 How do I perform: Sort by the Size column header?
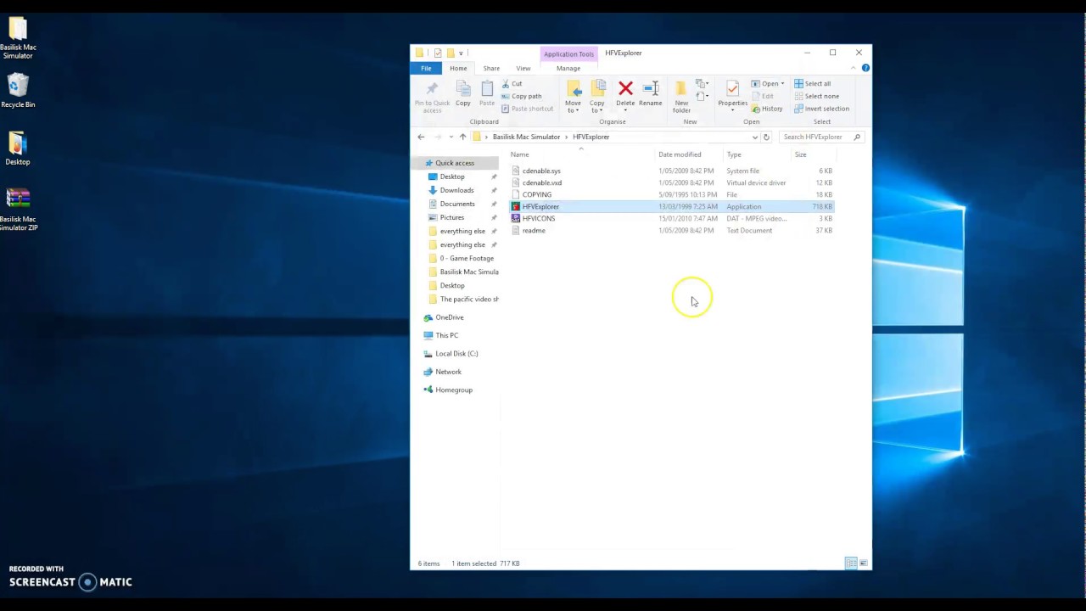click(x=800, y=154)
